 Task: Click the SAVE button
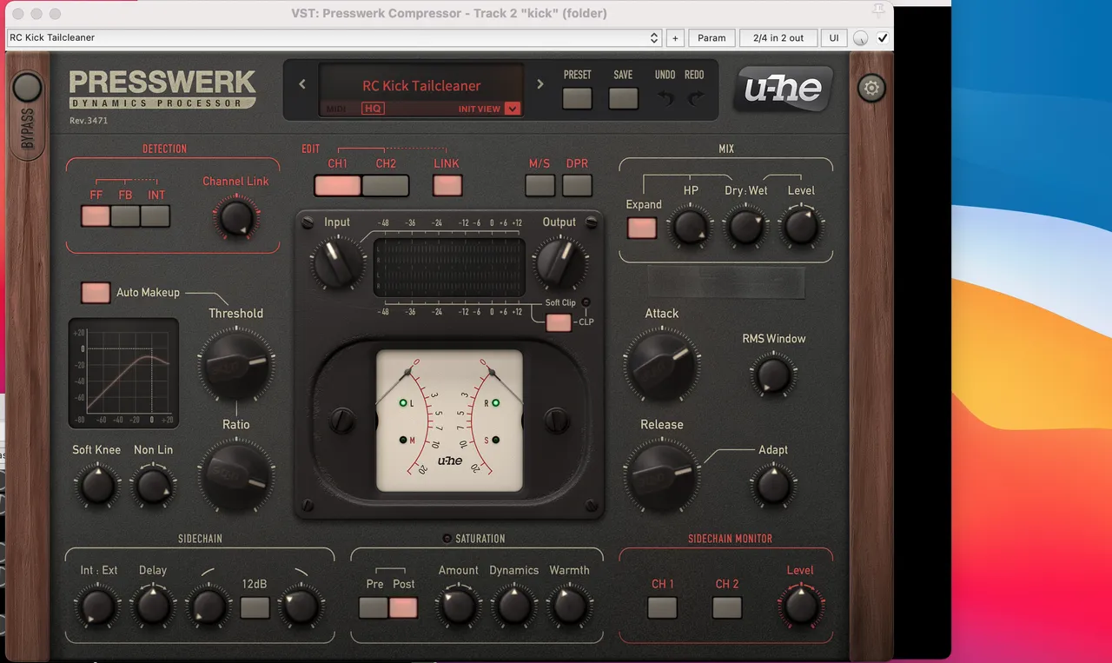[623, 98]
